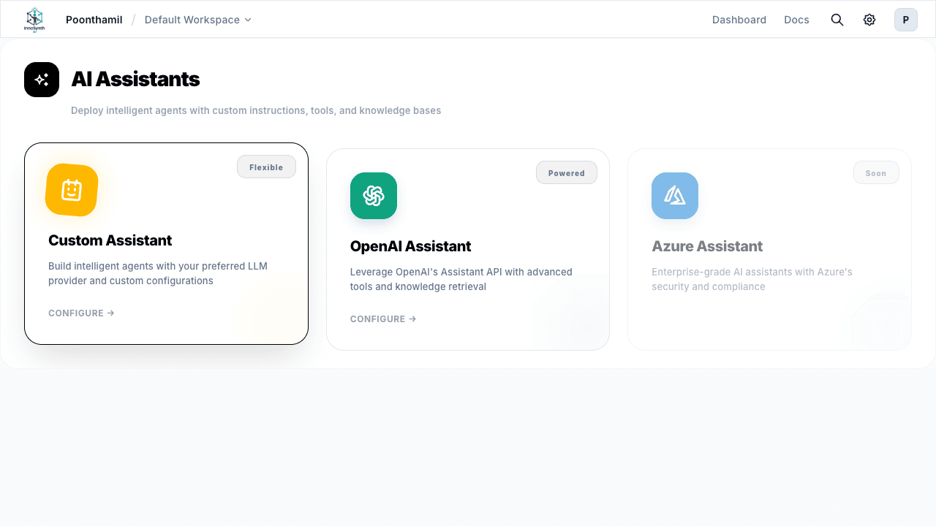This screenshot has height=526, width=936.
Task: Click the 'Build intelligent agents' description
Action: point(158,273)
